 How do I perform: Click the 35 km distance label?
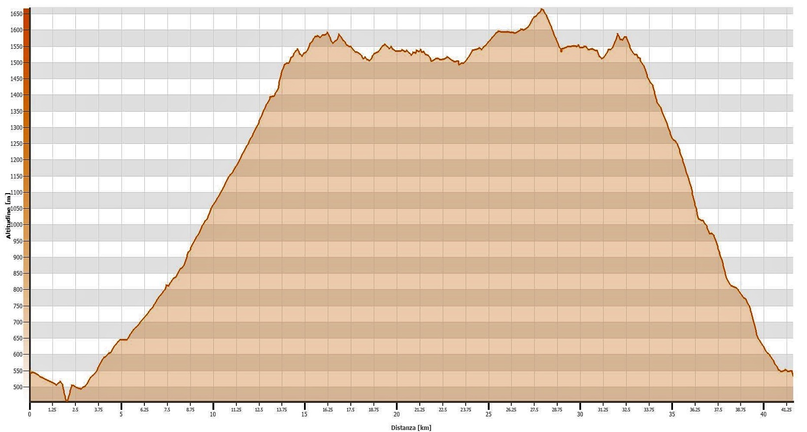click(672, 414)
